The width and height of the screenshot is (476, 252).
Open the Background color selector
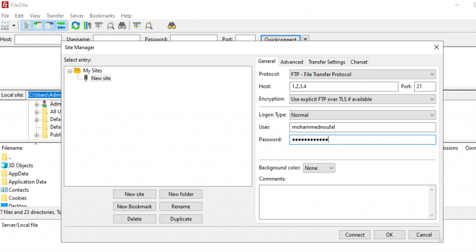319,168
